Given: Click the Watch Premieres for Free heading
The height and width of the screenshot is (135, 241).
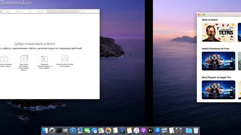Looking at the screenshot, I should 215,49.
